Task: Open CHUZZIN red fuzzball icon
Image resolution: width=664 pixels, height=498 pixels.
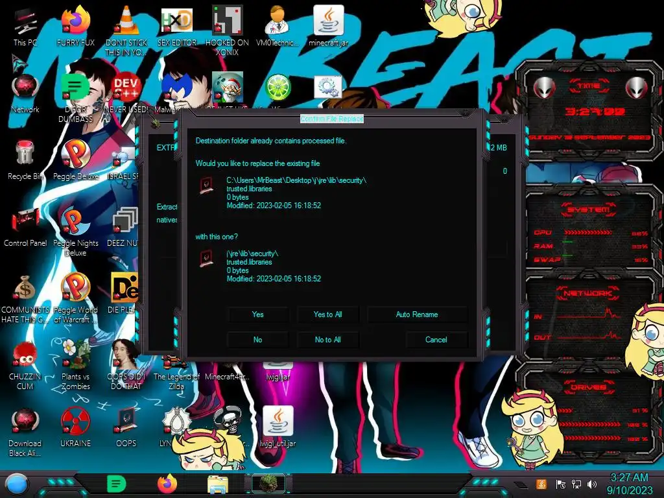Action: [25, 366]
